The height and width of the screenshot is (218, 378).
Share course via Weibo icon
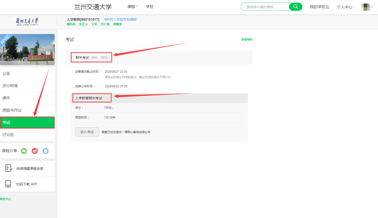click(35, 151)
